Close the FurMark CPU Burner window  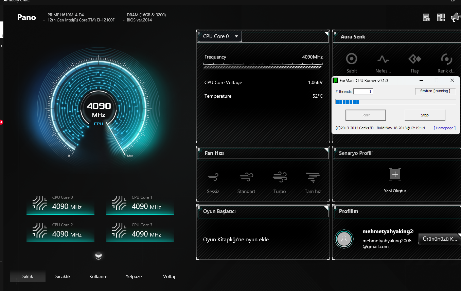pyautogui.click(x=452, y=81)
